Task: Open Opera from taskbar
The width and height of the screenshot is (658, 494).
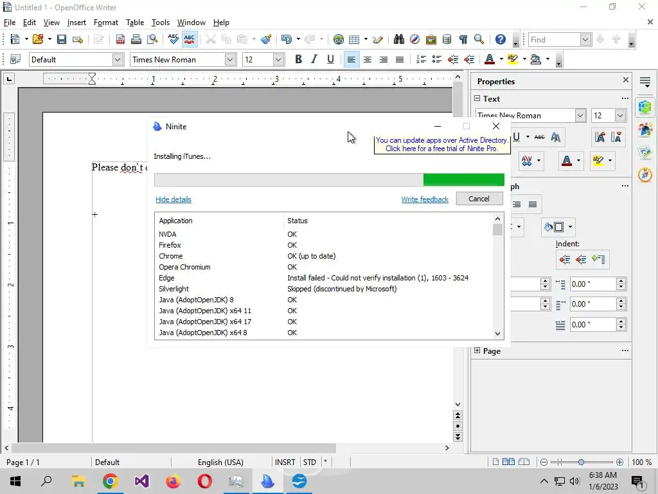Action: click(205, 481)
